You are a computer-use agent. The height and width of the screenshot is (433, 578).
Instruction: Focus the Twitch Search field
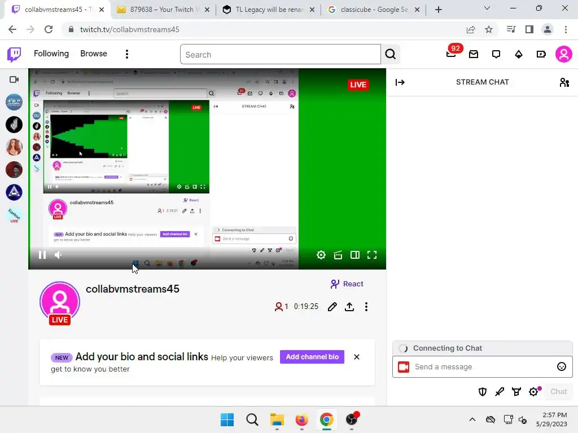pyautogui.click(x=280, y=55)
